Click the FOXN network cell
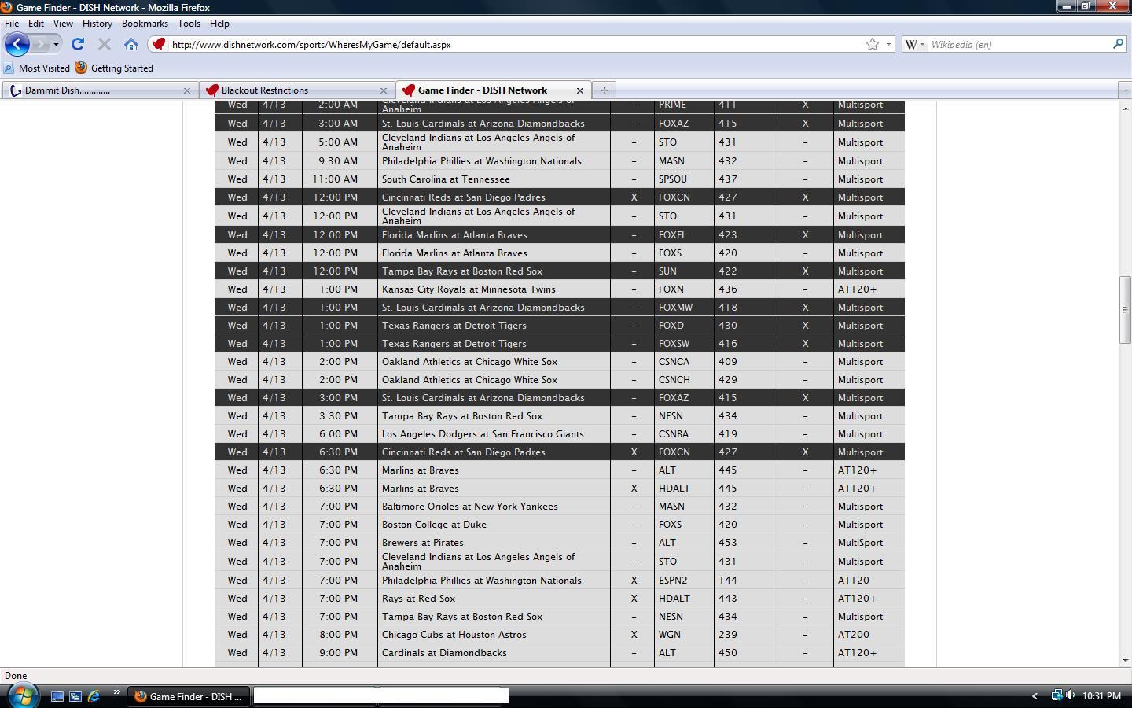This screenshot has width=1132, height=708. pyautogui.click(x=684, y=289)
